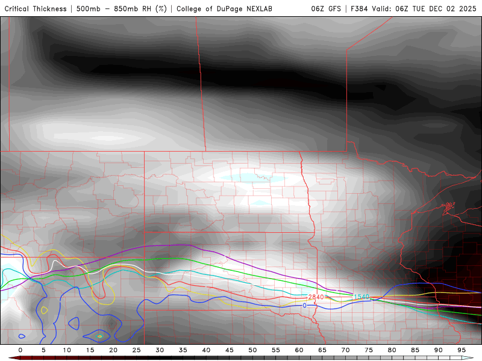Select the "500mb – 850mb RH (%)" header label
The width and height of the screenshot is (482, 361).
click(x=122, y=8)
